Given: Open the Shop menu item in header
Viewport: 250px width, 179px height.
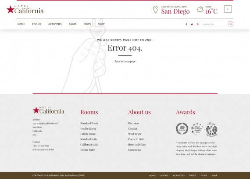Looking at the screenshot, I should click(x=101, y=24).
